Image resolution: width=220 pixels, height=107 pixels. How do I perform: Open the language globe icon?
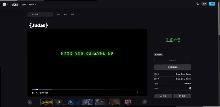[x=198, y=4]
